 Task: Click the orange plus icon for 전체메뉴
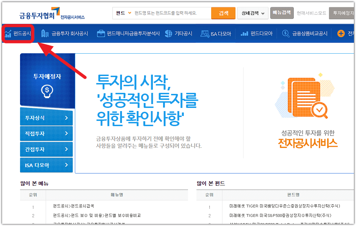341,33
